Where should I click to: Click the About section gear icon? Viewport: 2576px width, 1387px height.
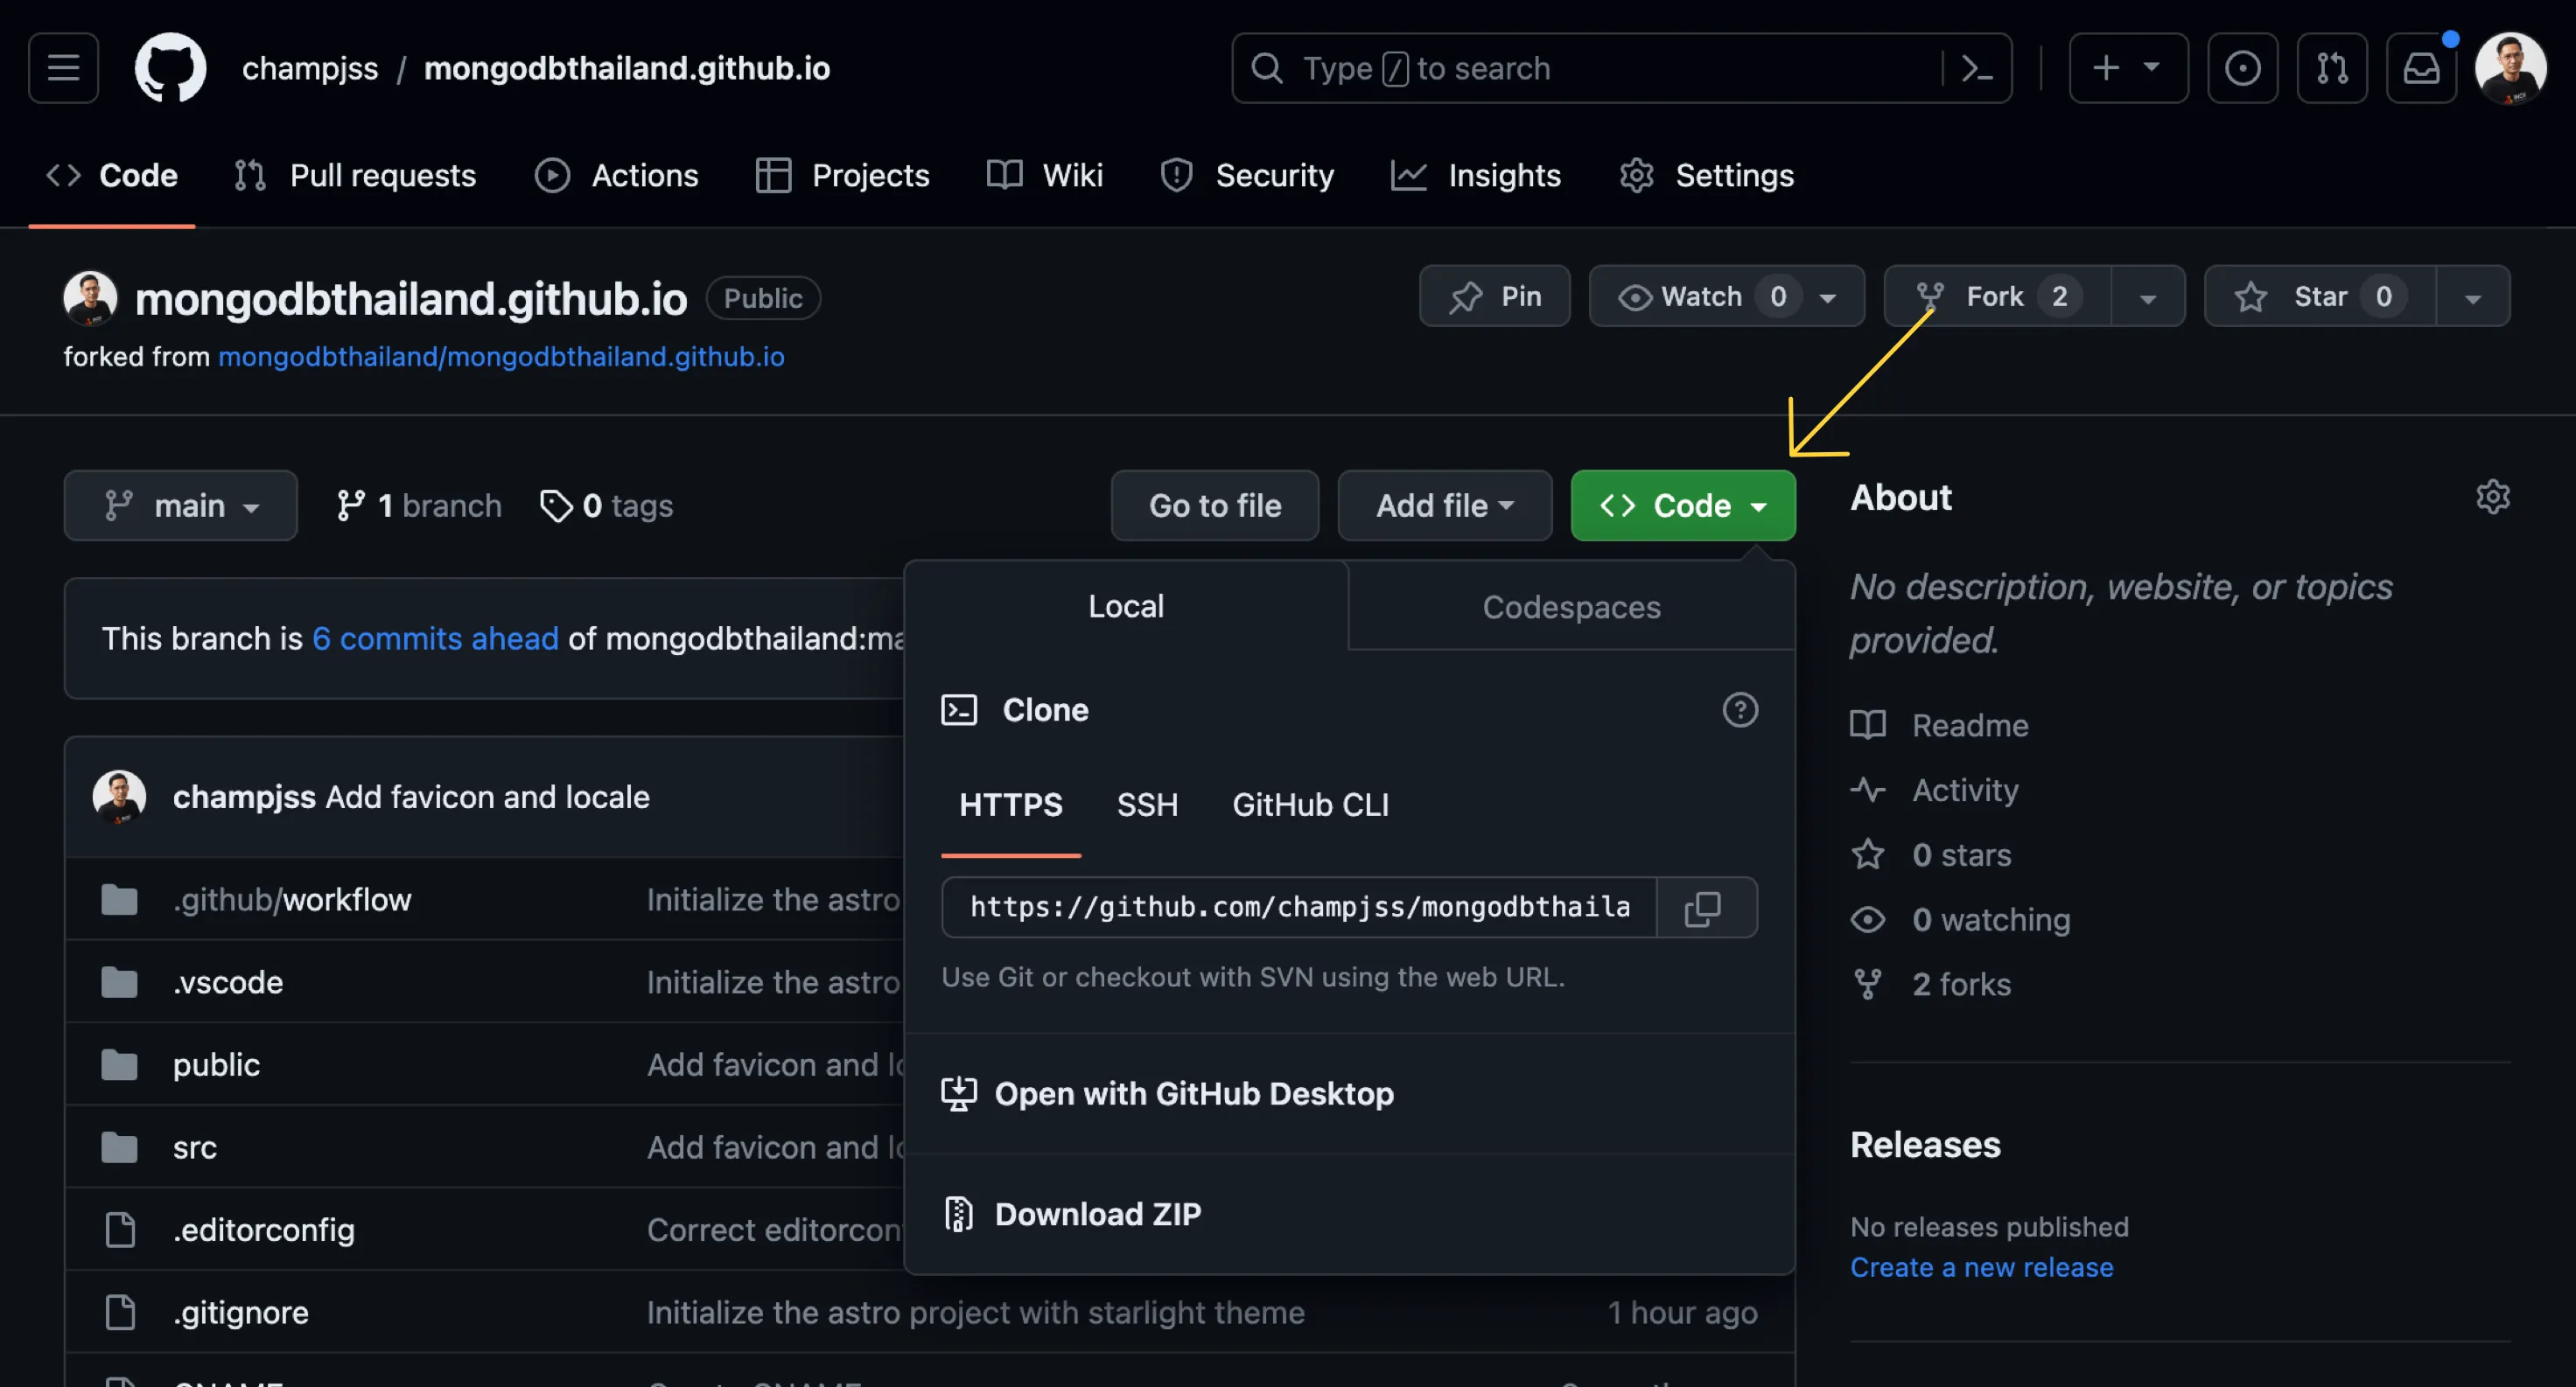pyautogui.click(x=2492, y=497)
